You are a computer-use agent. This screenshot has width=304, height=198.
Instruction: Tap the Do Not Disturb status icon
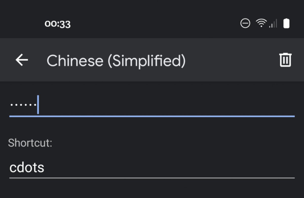[245, 24]
